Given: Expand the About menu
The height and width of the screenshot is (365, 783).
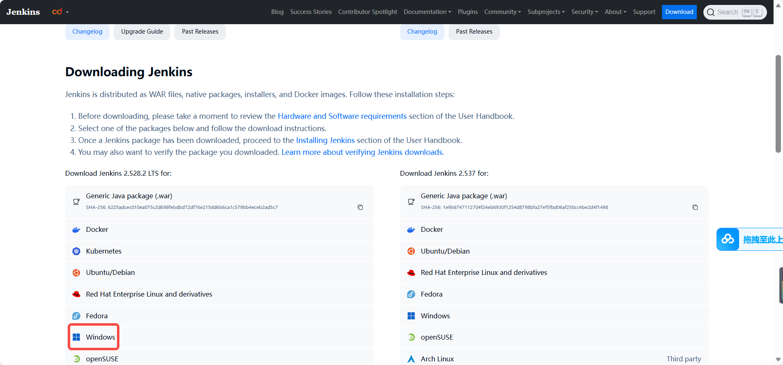Looking at the screenshot, I should coord(615,12).
